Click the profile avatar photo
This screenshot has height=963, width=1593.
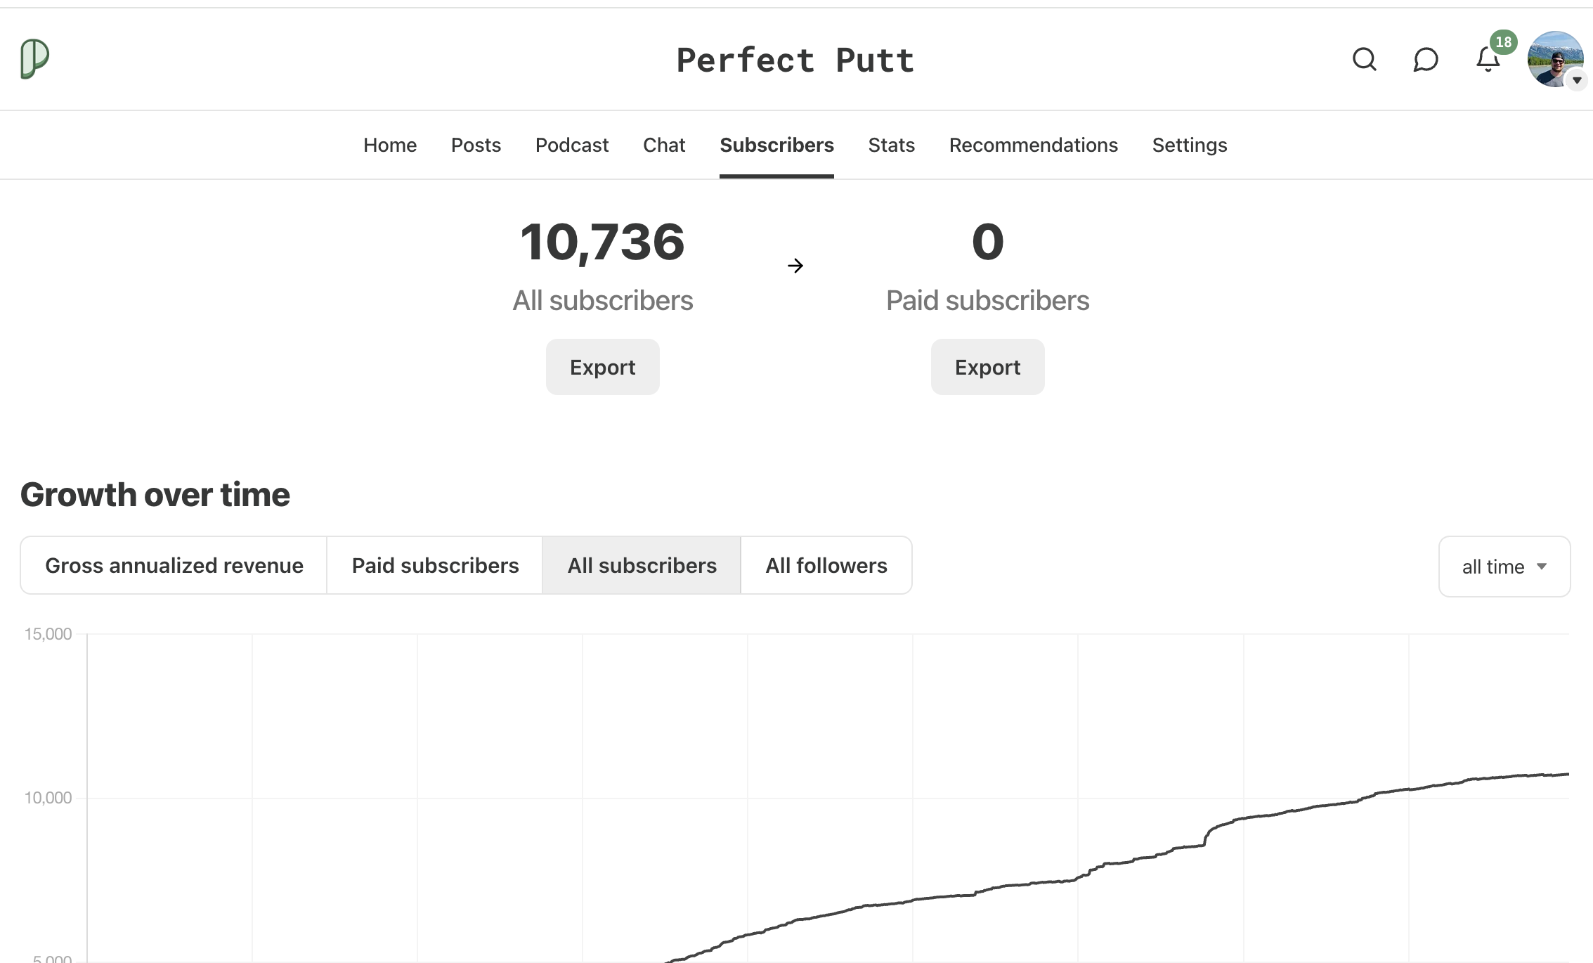[x=1553, y=58]
